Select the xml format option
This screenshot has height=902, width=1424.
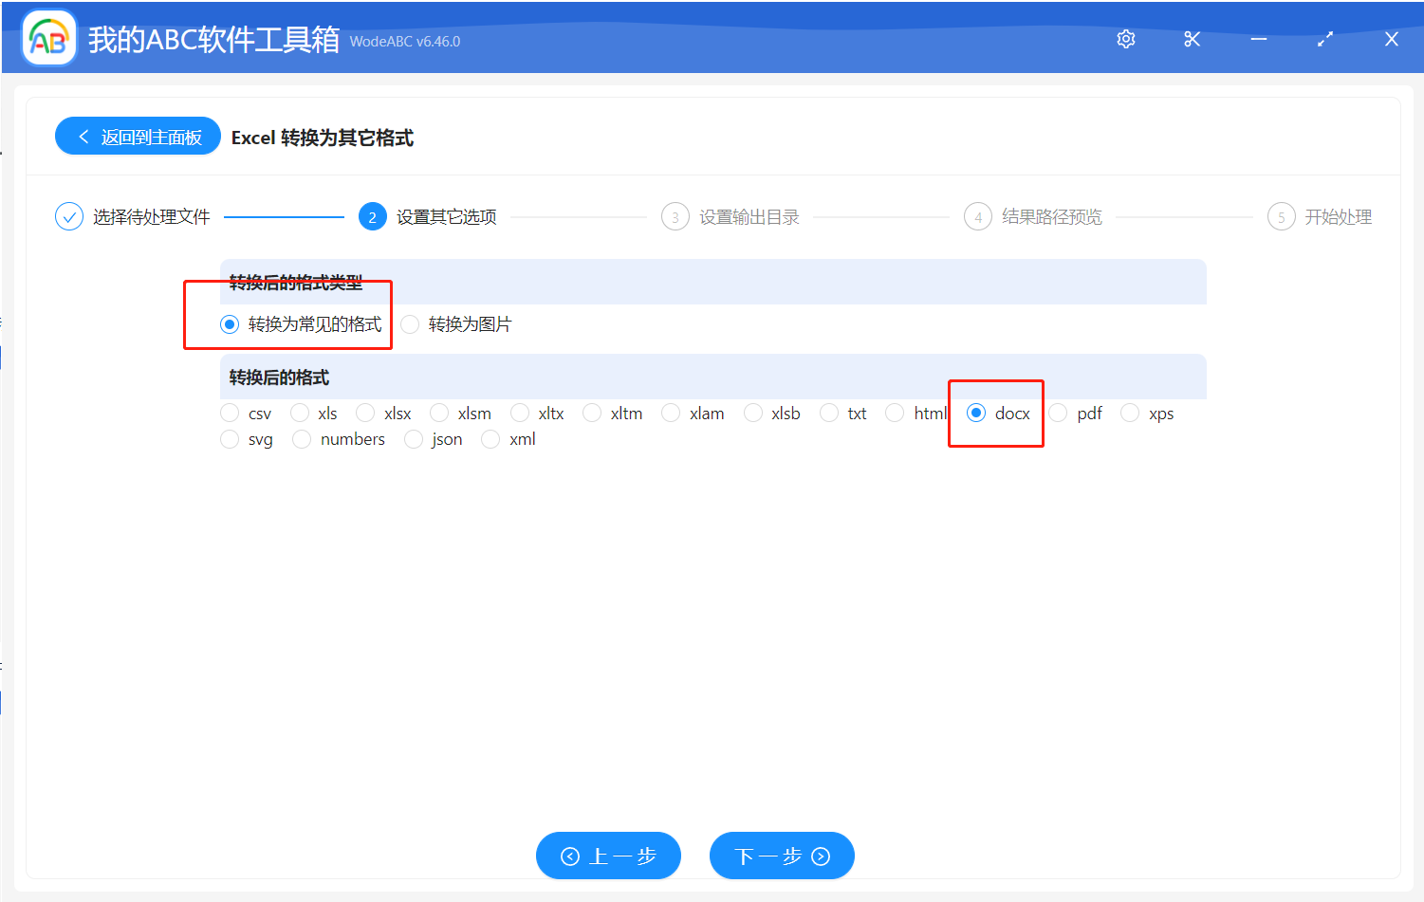click(490, 438)
